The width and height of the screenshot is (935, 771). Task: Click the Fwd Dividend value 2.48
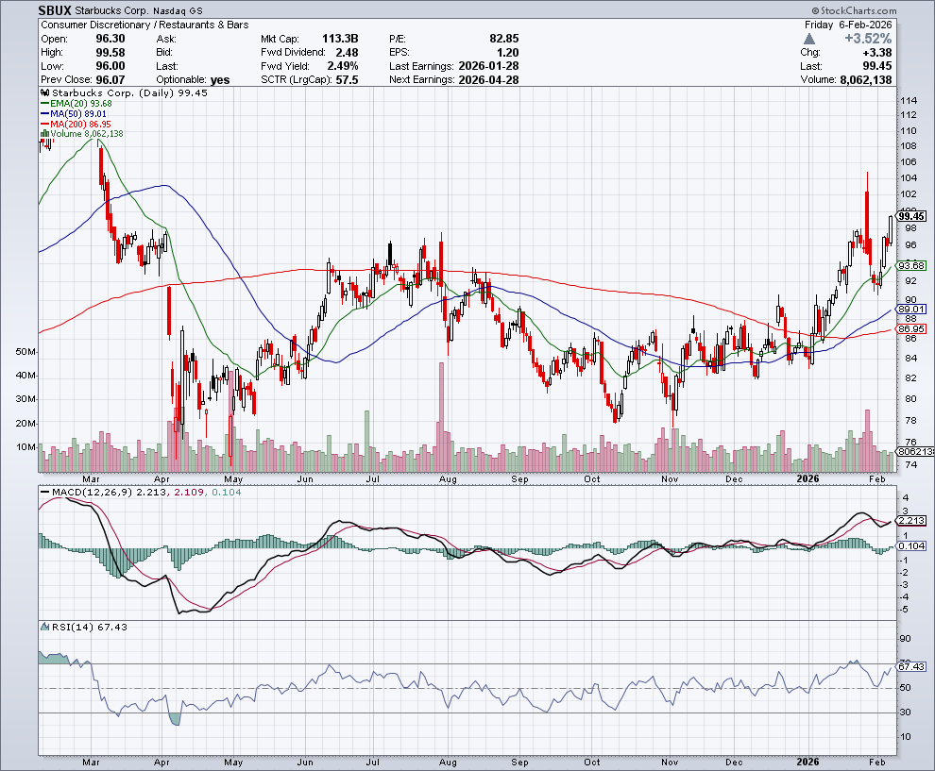pyautogui.click(x=347, y=53)
